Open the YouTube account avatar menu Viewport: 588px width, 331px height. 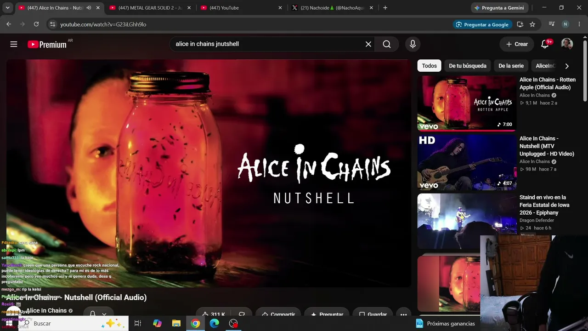(567, 44)
